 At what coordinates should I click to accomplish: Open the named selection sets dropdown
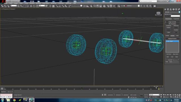(x=77, y=6)
